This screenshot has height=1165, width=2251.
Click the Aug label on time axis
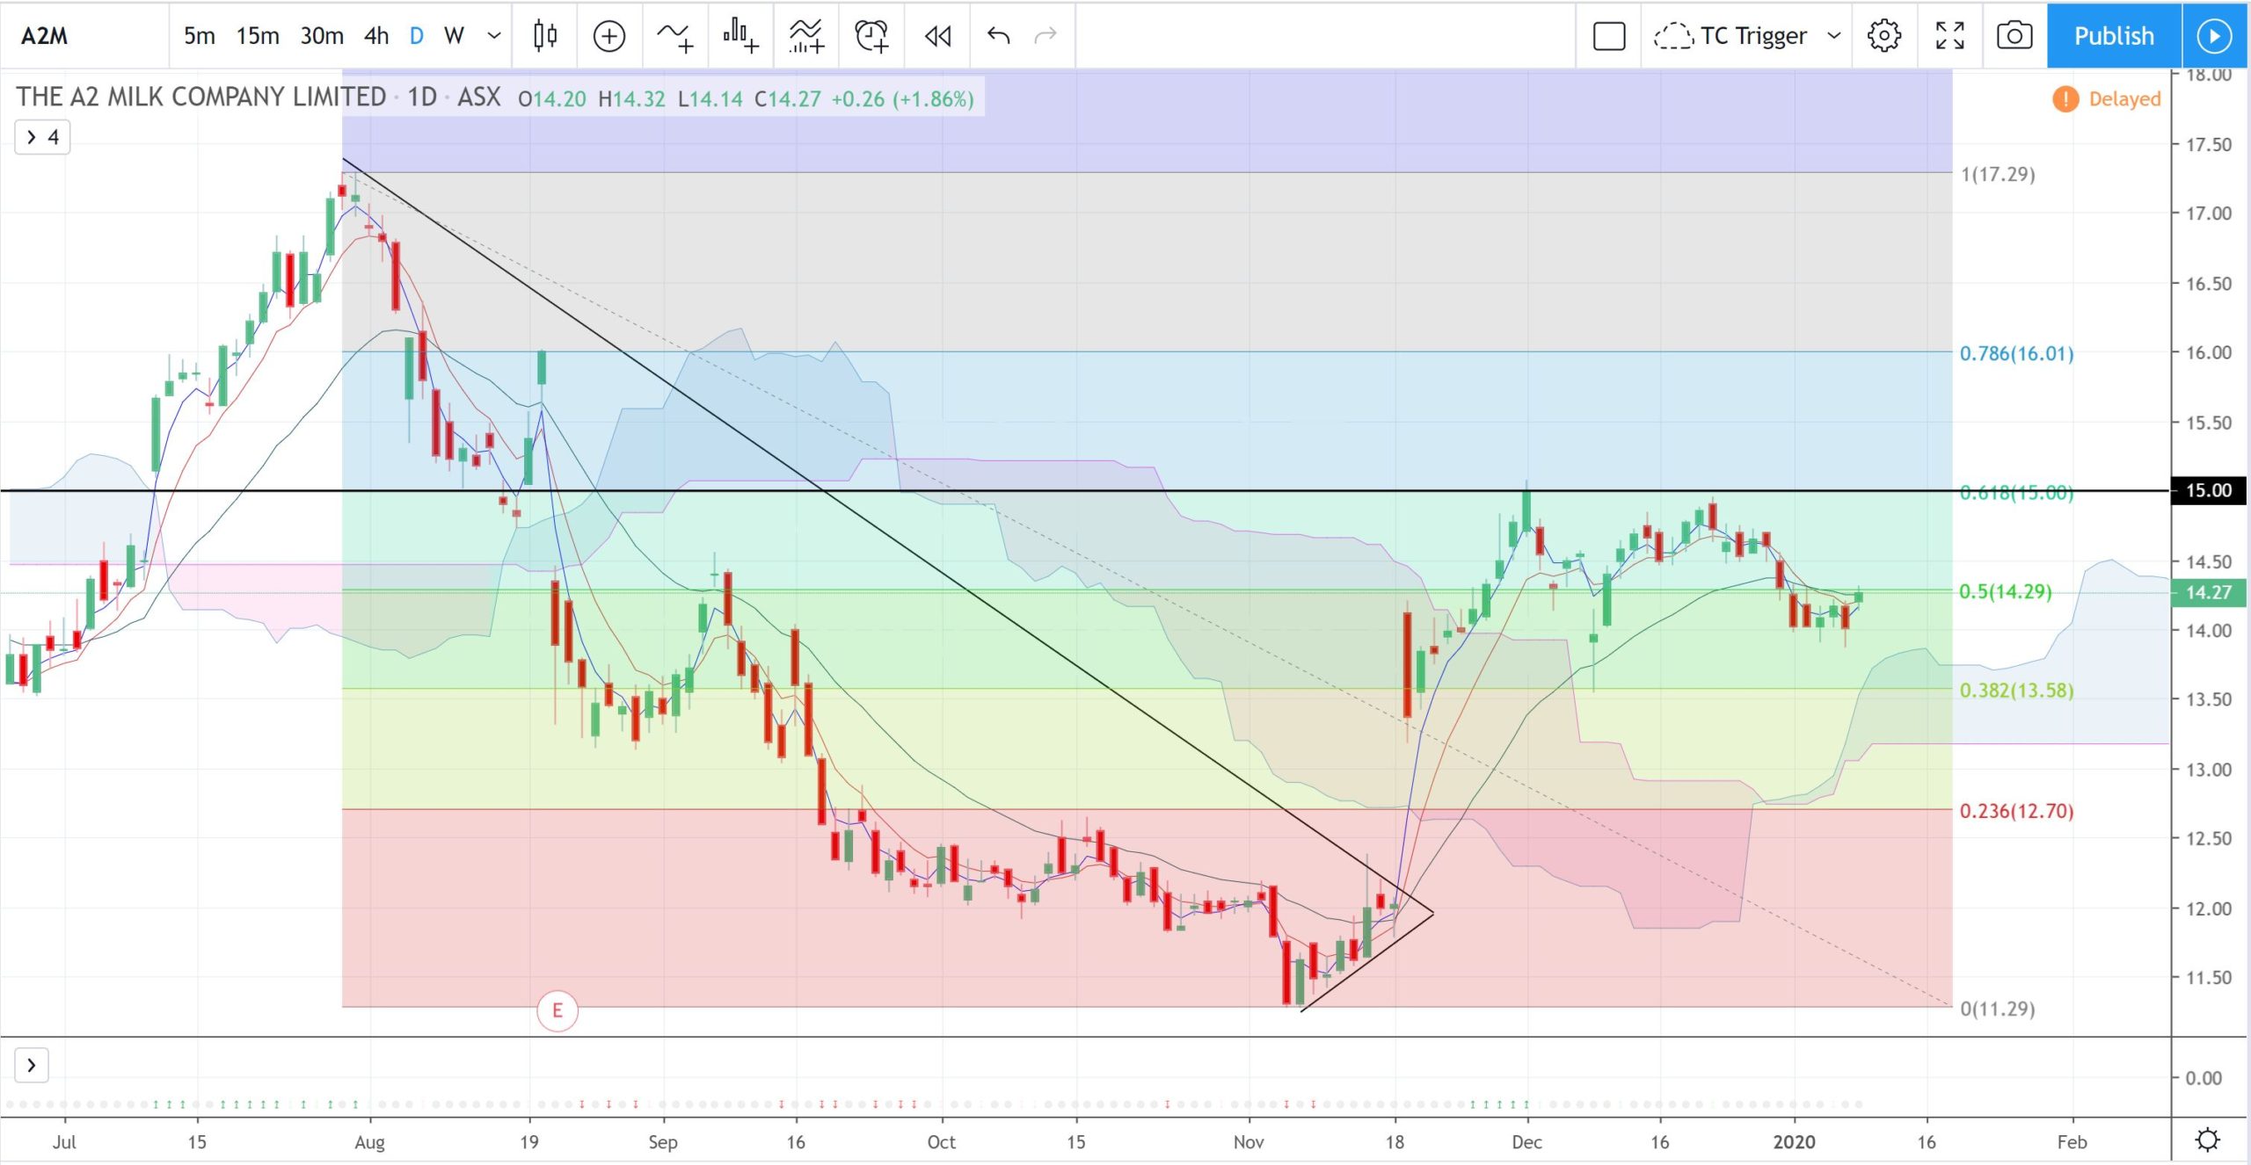tap(369, 1141)
